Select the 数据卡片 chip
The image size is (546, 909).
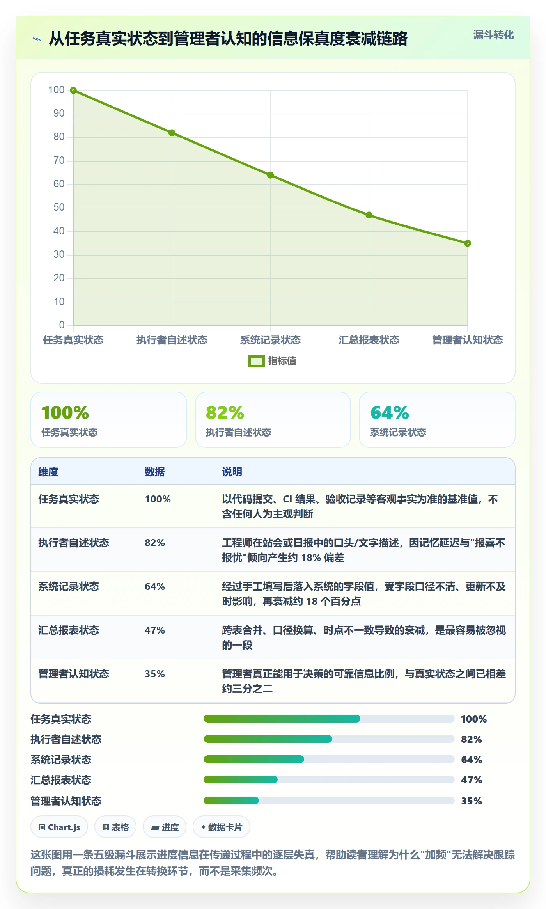pos(222,827)
